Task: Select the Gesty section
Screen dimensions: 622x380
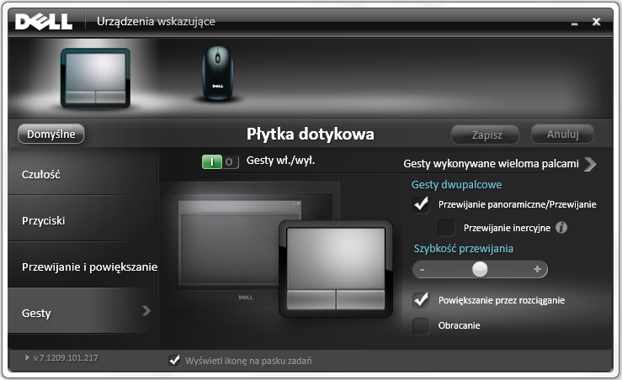Action: click(83, 312)
